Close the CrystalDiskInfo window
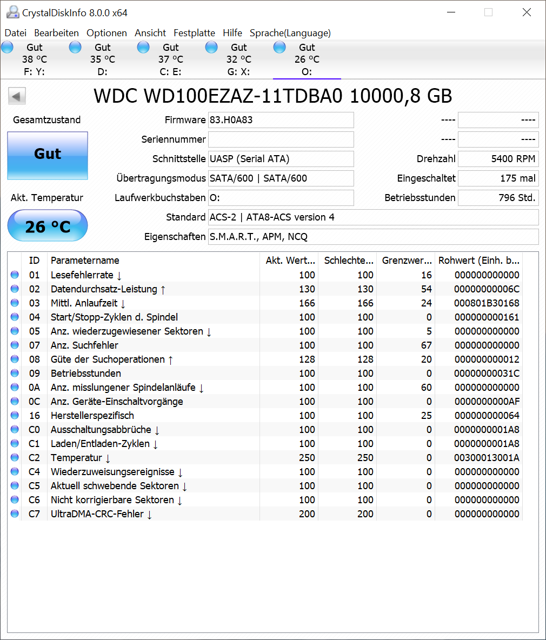This screenshot has height=640, width=546. tap(527, 12)
